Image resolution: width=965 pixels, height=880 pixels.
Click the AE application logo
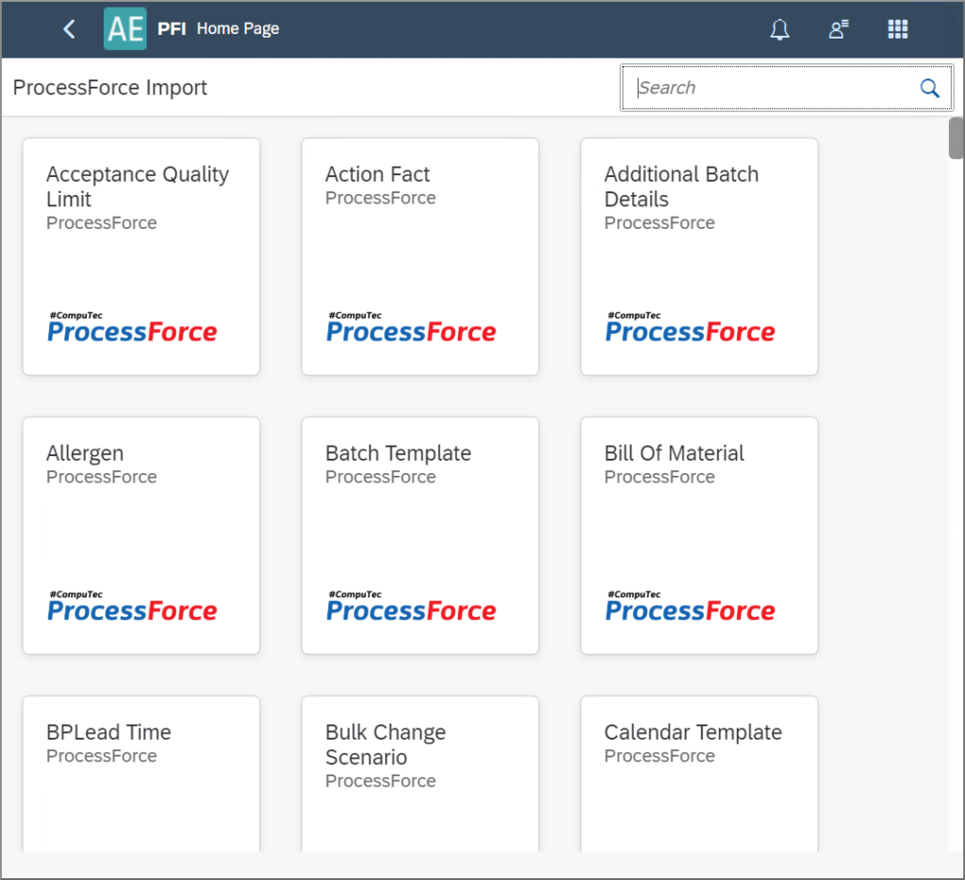click(x=124, y=29)
